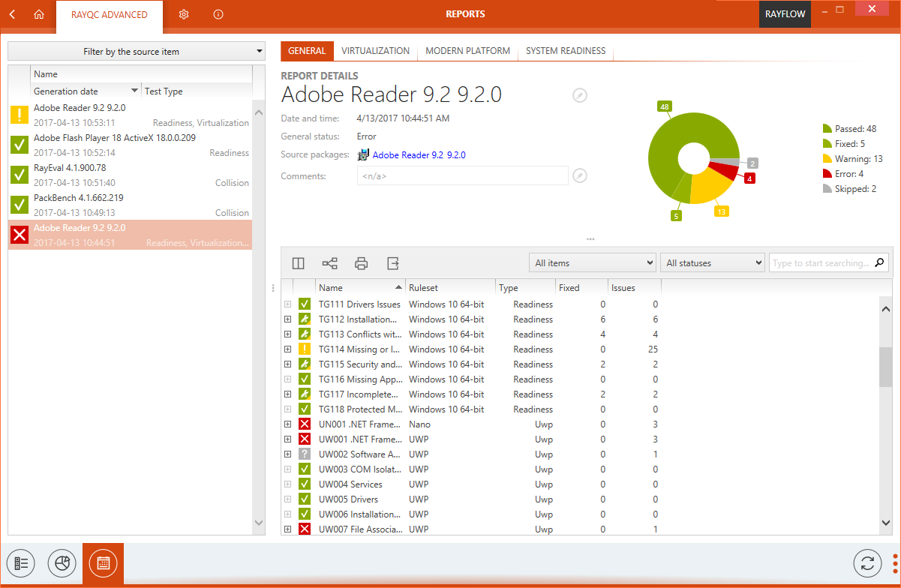Open settings via the gear icon
This screenshot has width=901, height=588.
coord(184,14)
